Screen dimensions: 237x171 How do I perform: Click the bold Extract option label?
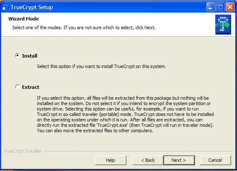30,87
